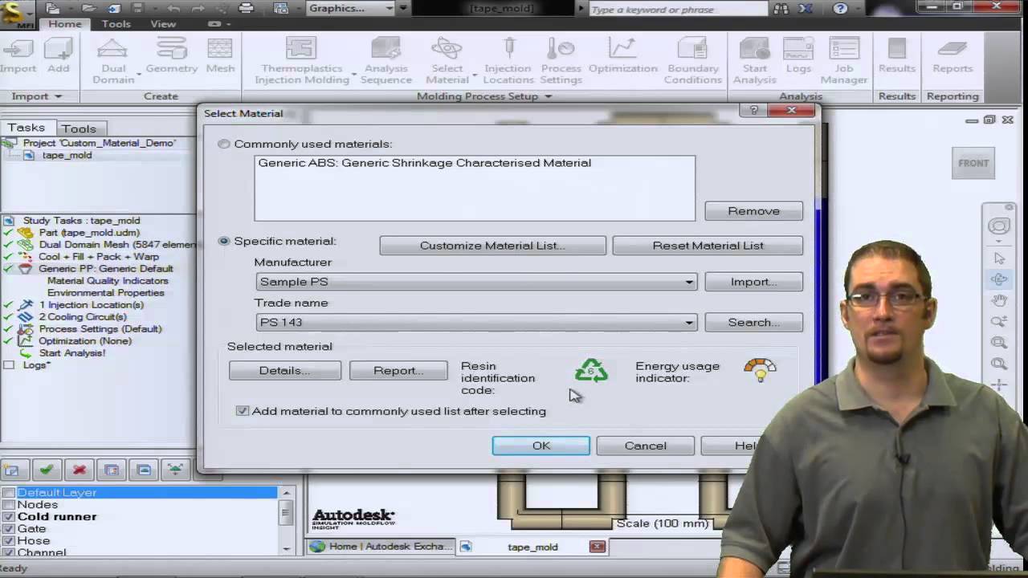Click the new layer icon in Layers toolbar

[14, 470]
